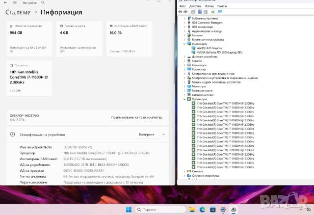The height and width of the screenshot is (215, 314).
Task: Open File Explorer from the taskbar
Action: pos(192,210)
